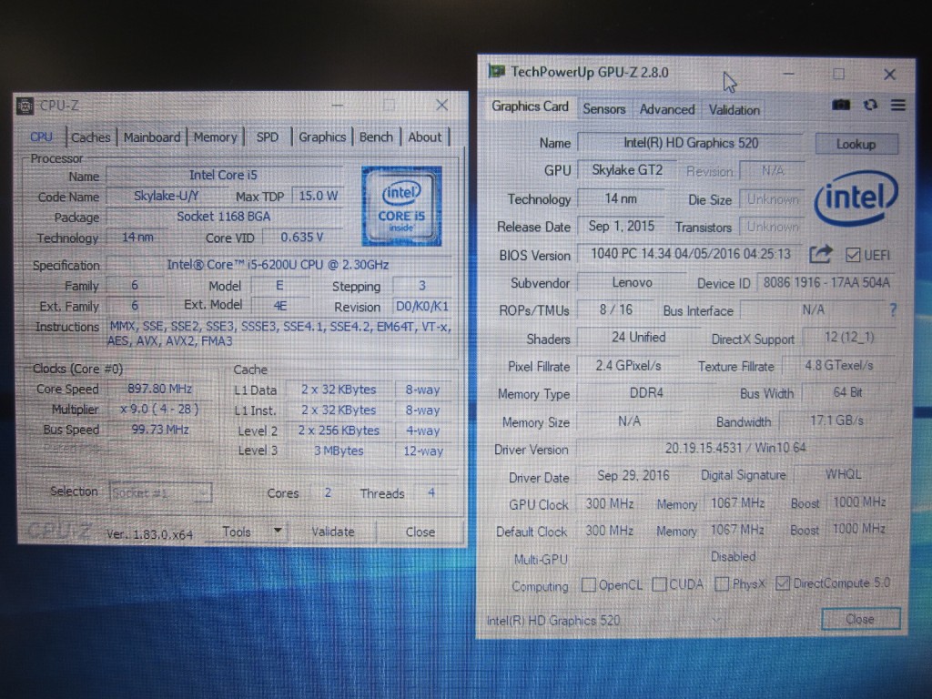
Task: Toggle the DirectCompute 5.0 checkbox
Action: (782, 583)
